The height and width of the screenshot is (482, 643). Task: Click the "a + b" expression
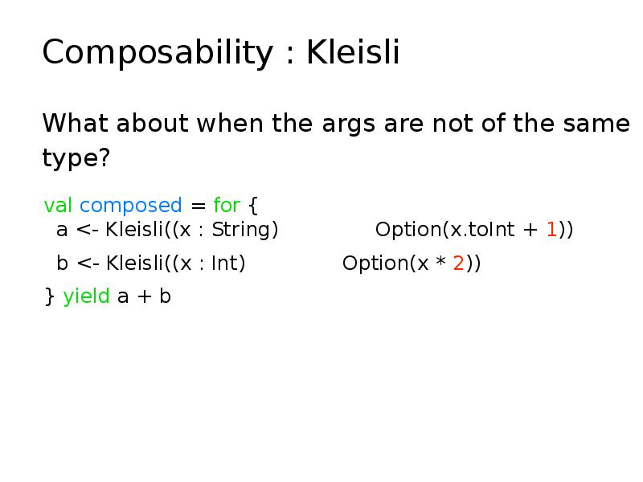click(144, 296)
